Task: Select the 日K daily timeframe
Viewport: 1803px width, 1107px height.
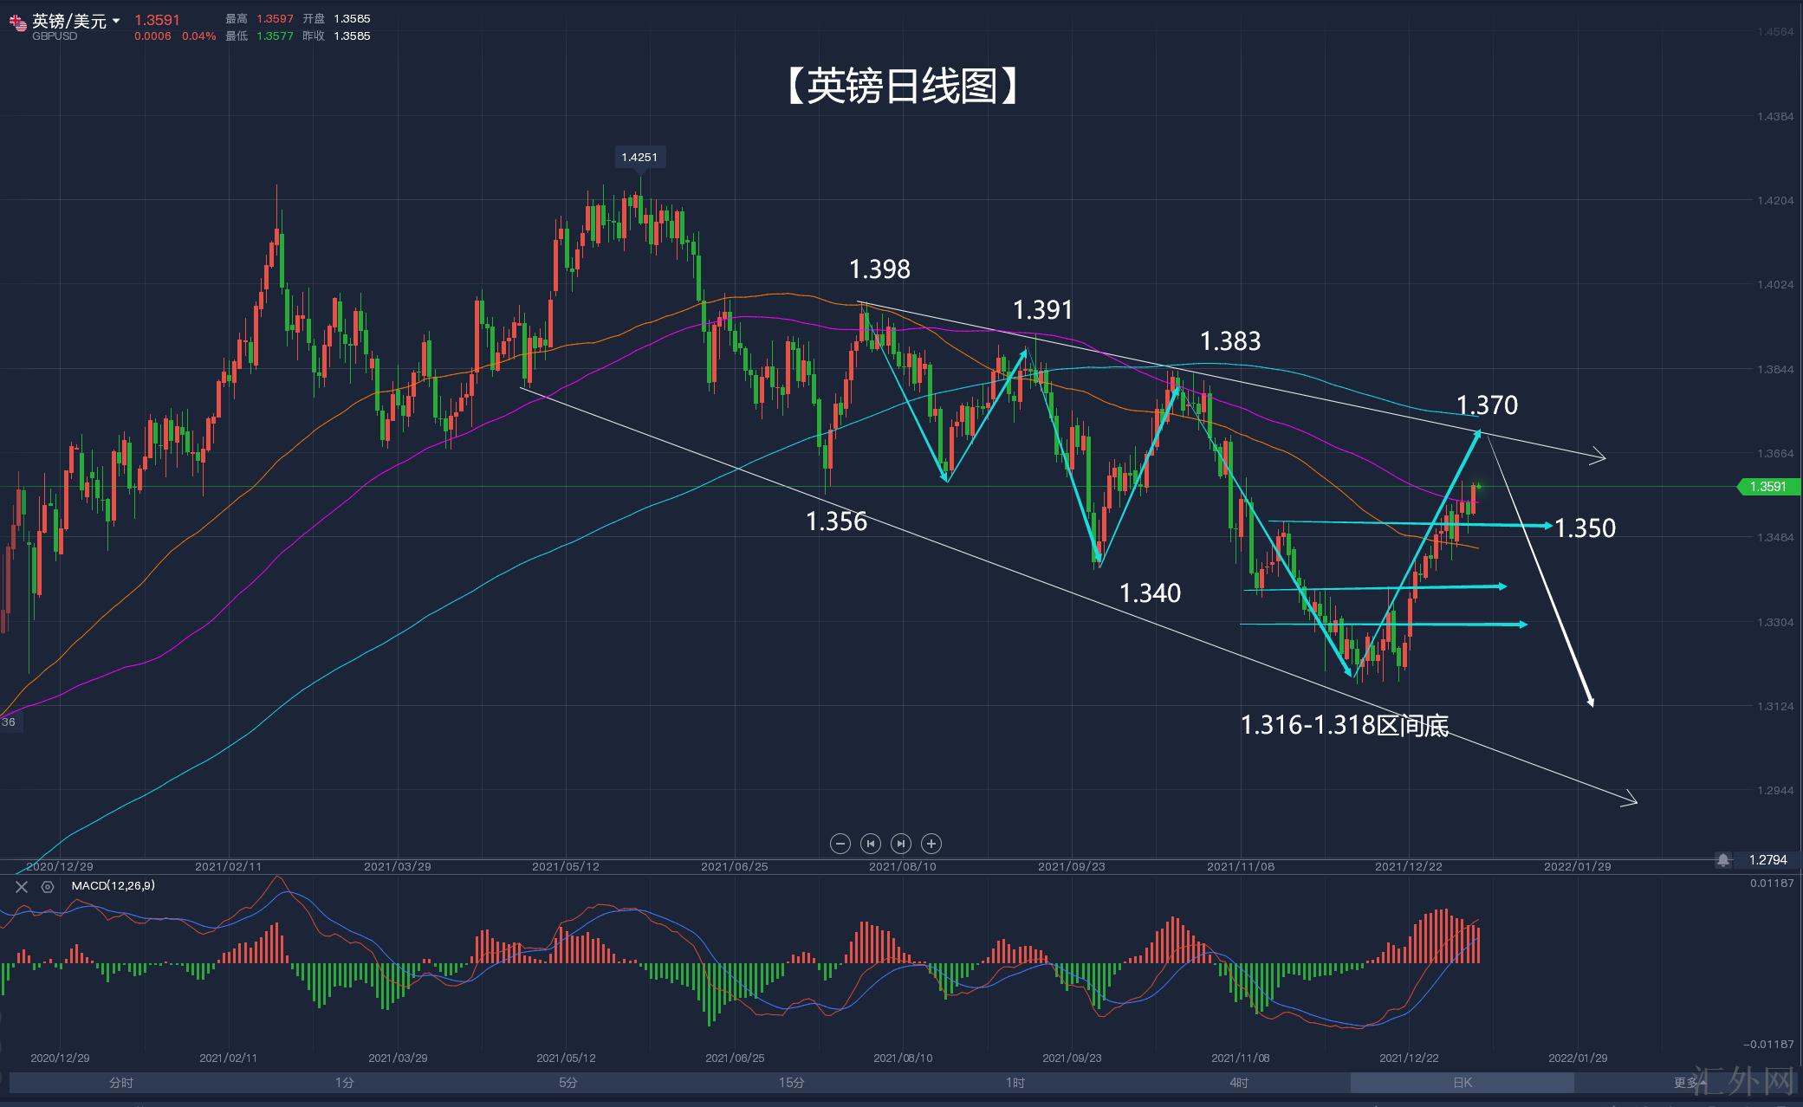Action: [1463, 1082]
